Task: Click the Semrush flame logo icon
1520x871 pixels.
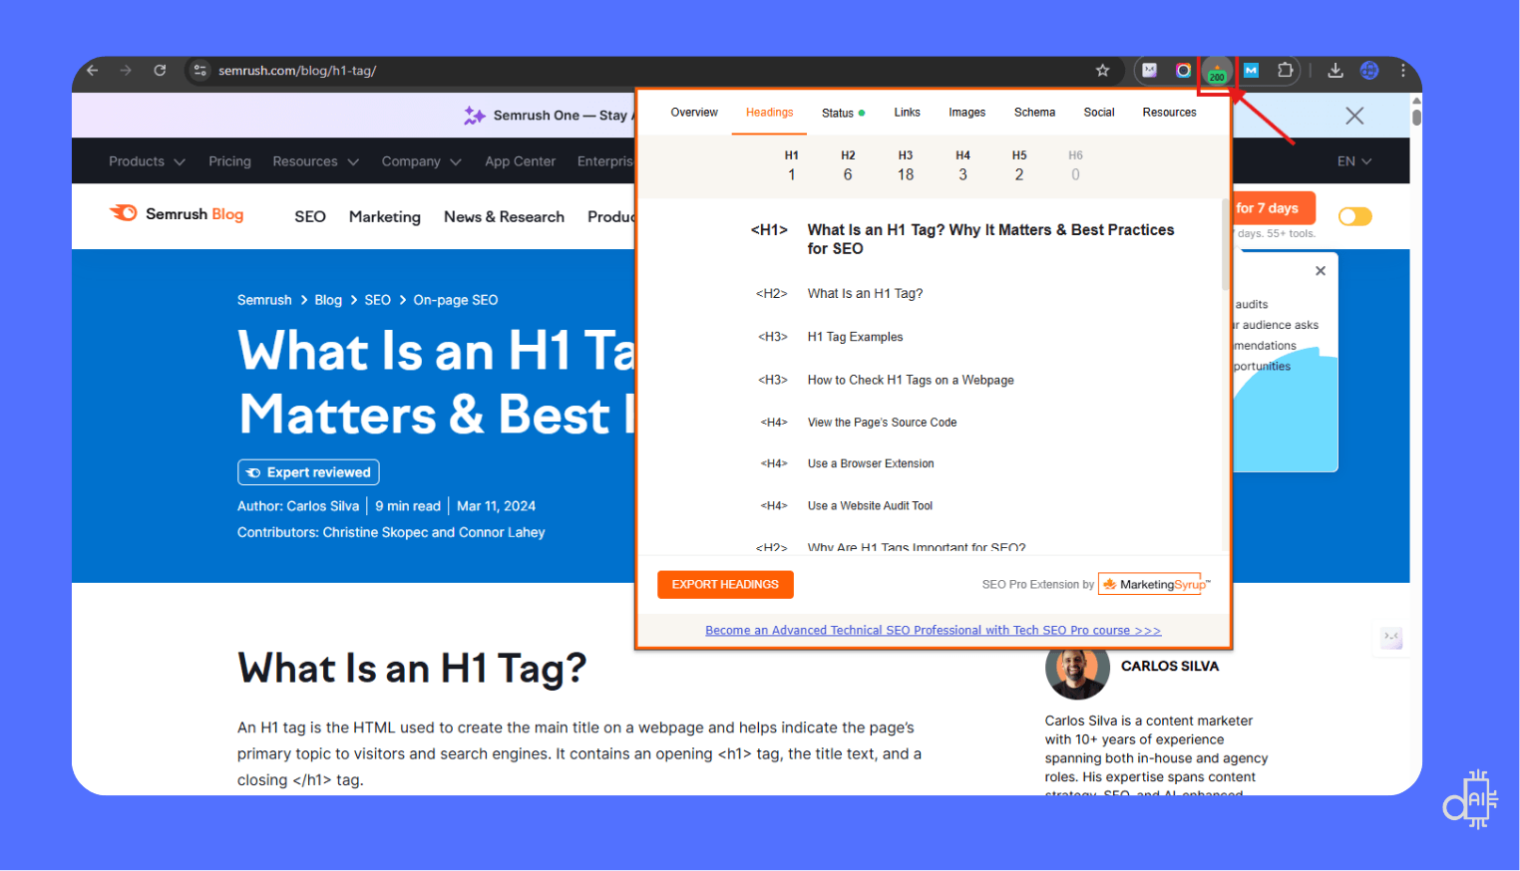Action: click(124, 213)
